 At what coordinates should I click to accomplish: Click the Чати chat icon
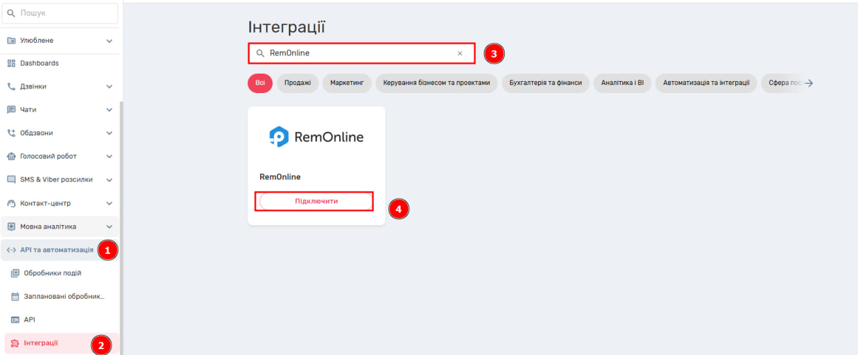[x=11, y=110]
